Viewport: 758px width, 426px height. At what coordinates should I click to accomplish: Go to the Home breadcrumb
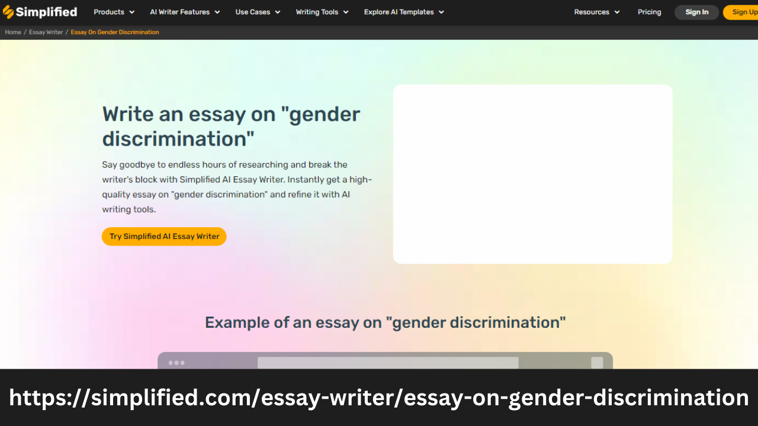13,32
